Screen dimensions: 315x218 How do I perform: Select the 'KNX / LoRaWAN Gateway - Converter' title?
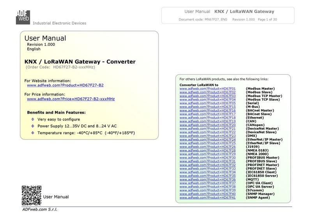pyautogui.click(x=80, y=62)
